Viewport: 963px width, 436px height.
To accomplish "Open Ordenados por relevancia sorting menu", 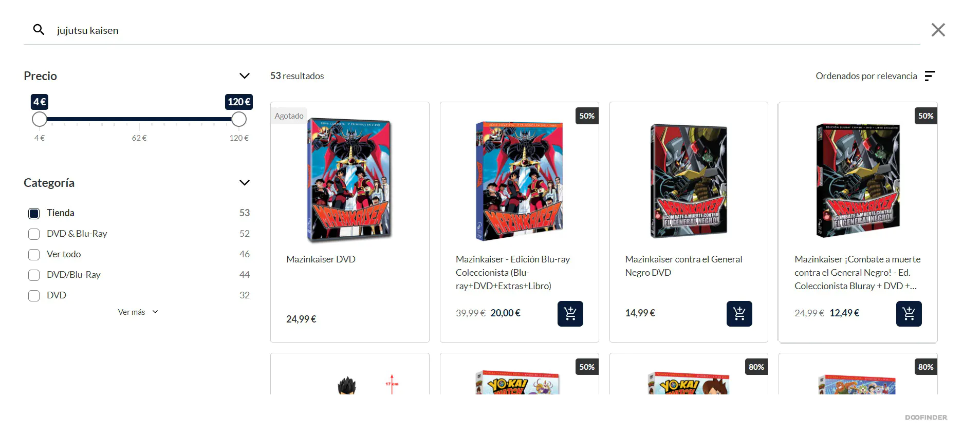I will pyautogui.click(x=866, y=76).
